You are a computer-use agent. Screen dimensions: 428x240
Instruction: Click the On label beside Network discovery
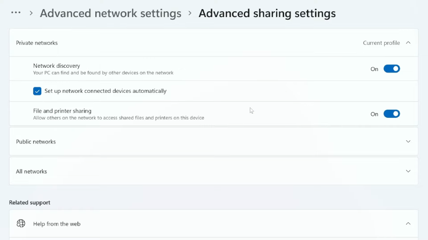(x=374, y=69)
